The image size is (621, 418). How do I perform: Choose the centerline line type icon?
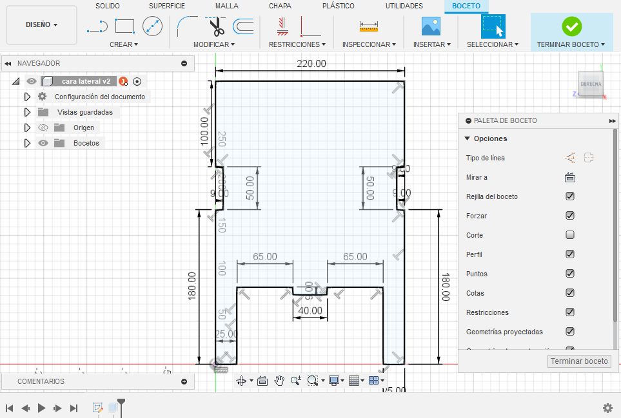589,158
